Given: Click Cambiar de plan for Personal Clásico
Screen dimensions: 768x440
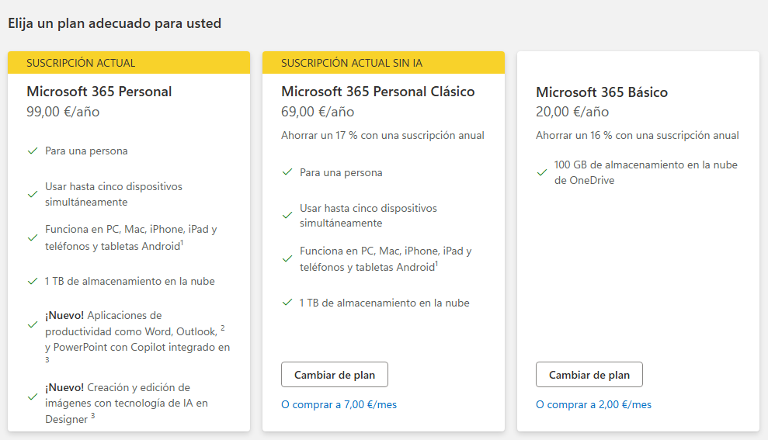Looking at the screenshot, I should coord(335,374).
